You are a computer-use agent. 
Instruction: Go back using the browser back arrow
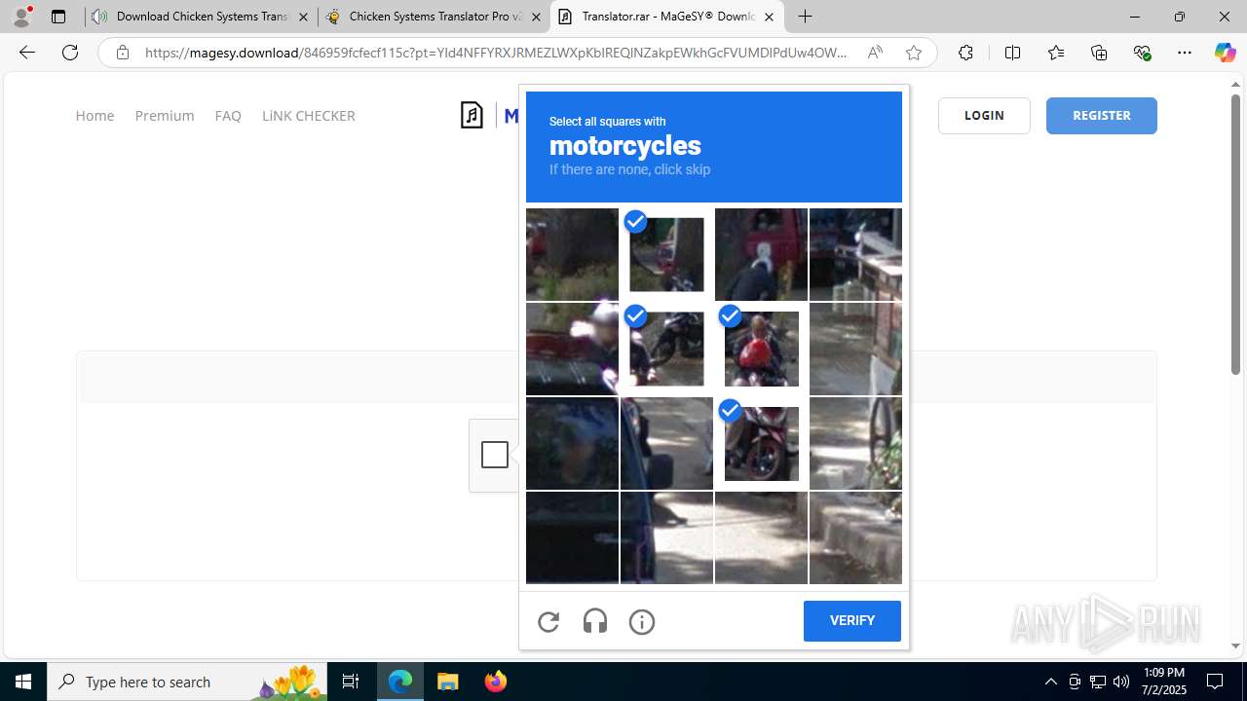(27, 53)
